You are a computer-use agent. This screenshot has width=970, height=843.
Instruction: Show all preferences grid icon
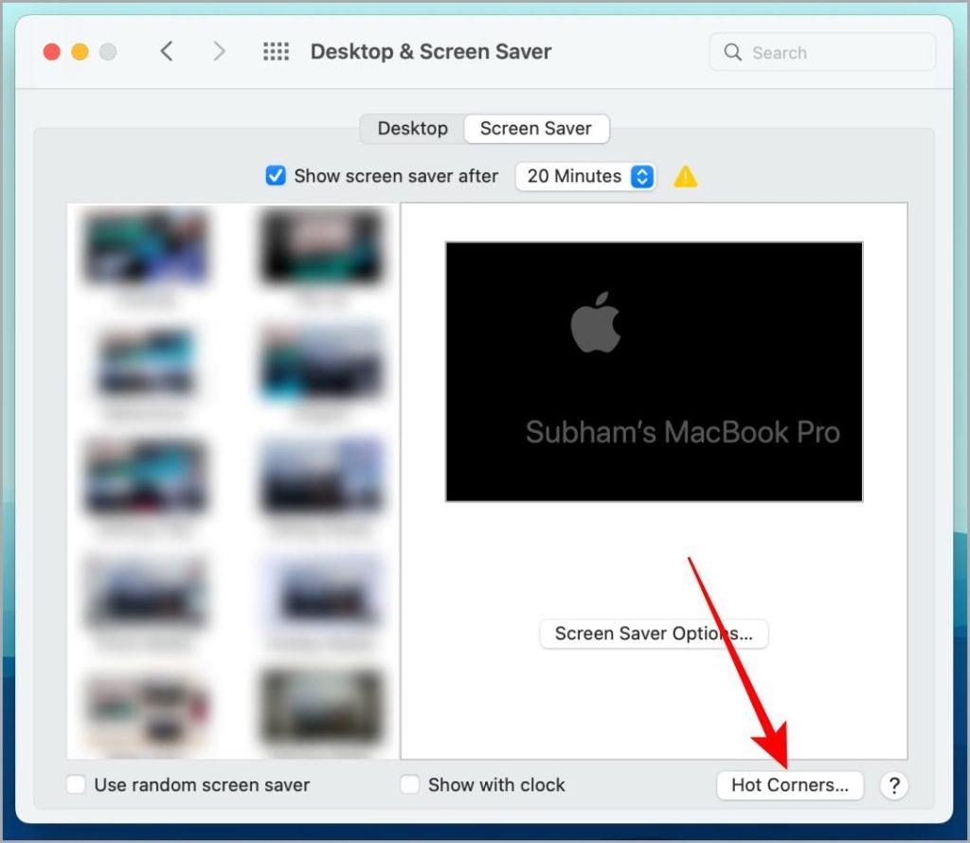tap(276, 51)
